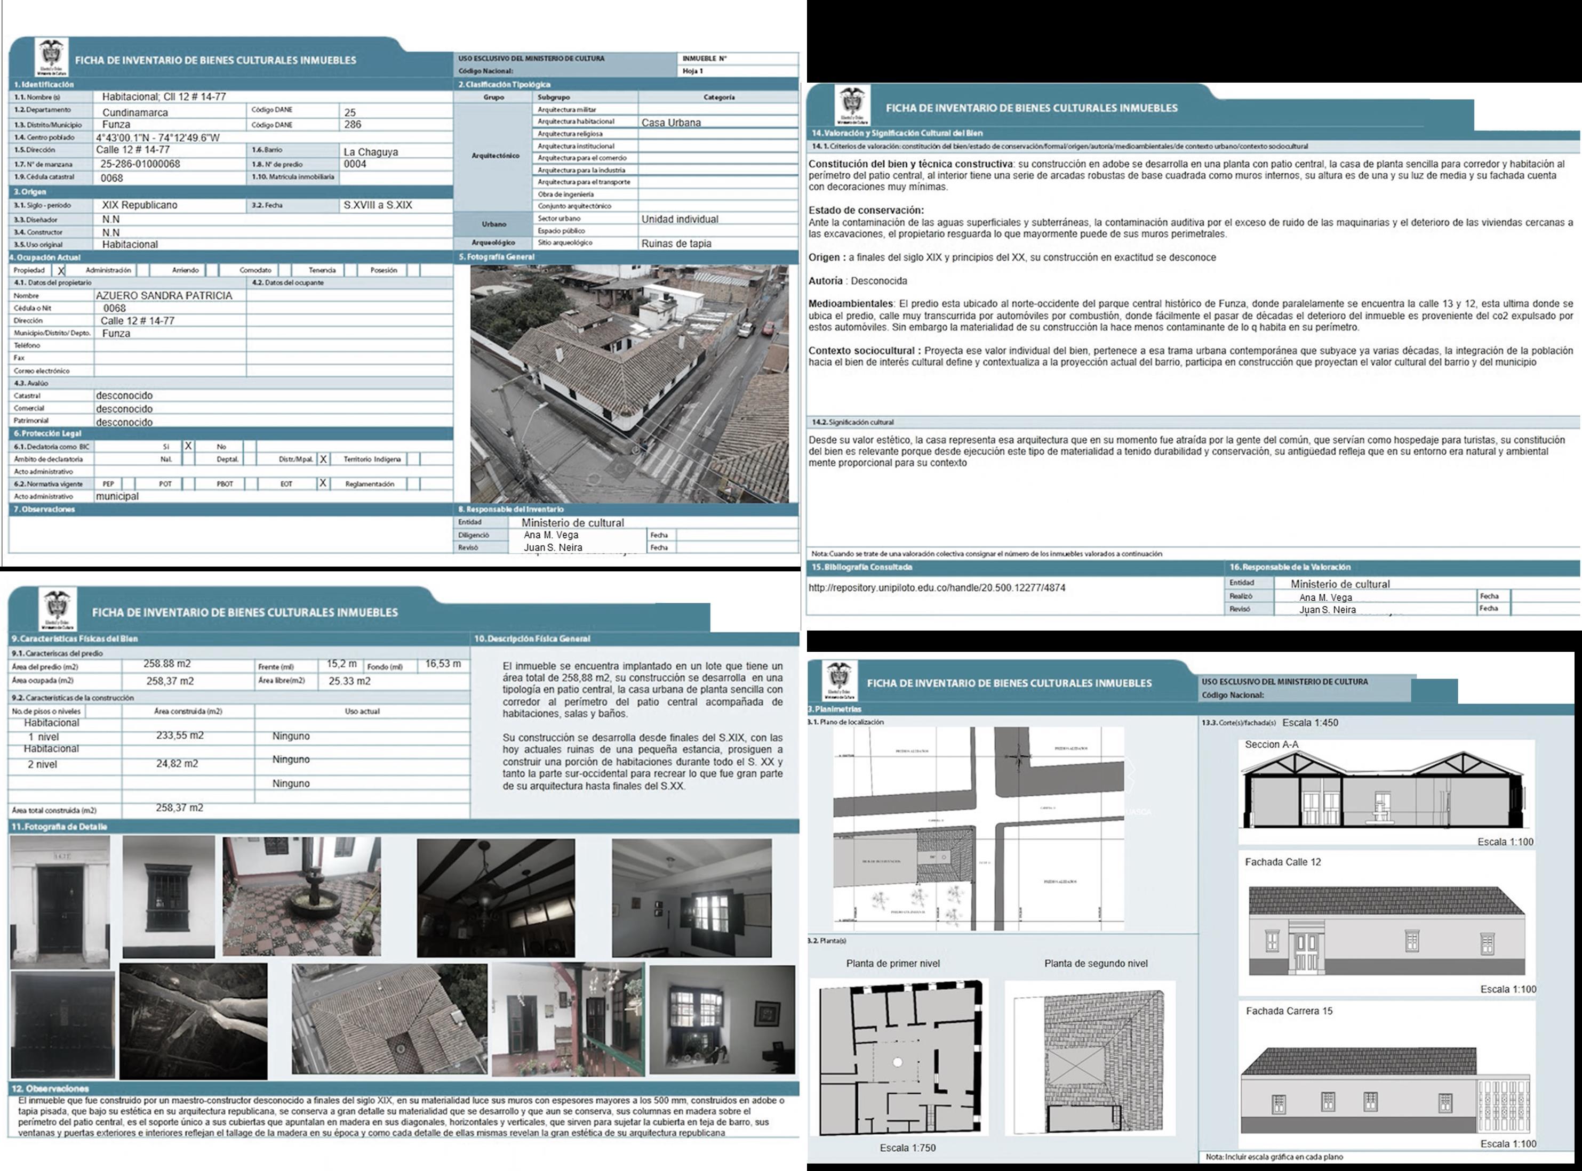Image resolution: width=1582 pixels, height=1171 pixels.
Task: Click the empty Teléfono field of propietario
Action: (170, 345)
